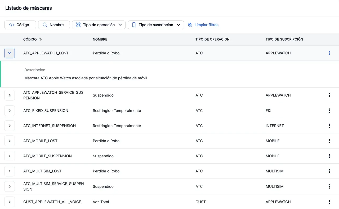The height and width of the screenshot is (209, 339).
Task: Expand the ATC_INTERNET_SUSPENSION row
Action: click(x=10, y=126)
